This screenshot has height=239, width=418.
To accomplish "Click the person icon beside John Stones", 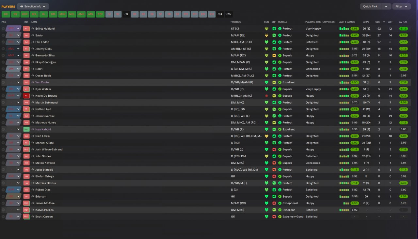I will pos(33,156).
